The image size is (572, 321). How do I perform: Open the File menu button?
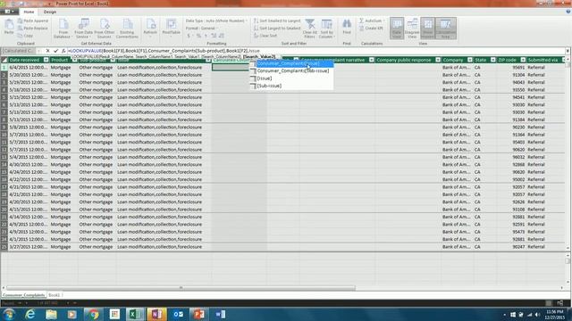9,12
